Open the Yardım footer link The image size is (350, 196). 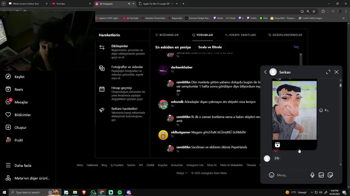[131, 165]
